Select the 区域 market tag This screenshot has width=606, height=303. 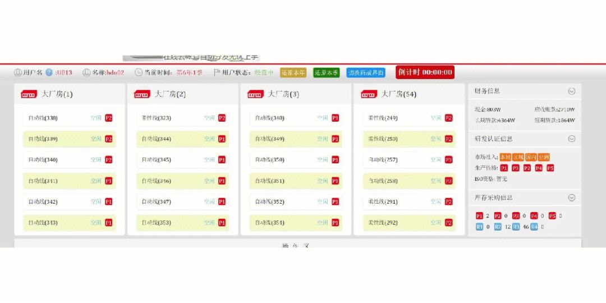pyautogui.click(x=518, y=157)
